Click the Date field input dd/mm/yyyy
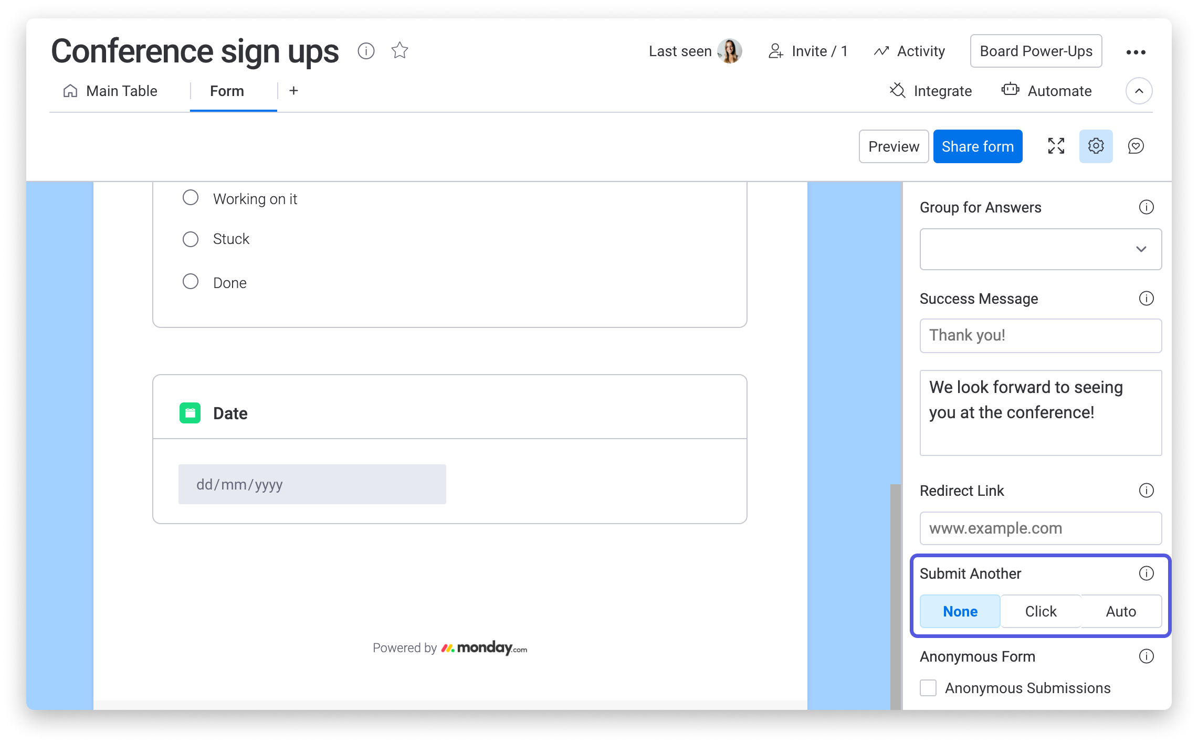Image resolution: width=1198 pixels, height=744 pixels. pos(312,484)
